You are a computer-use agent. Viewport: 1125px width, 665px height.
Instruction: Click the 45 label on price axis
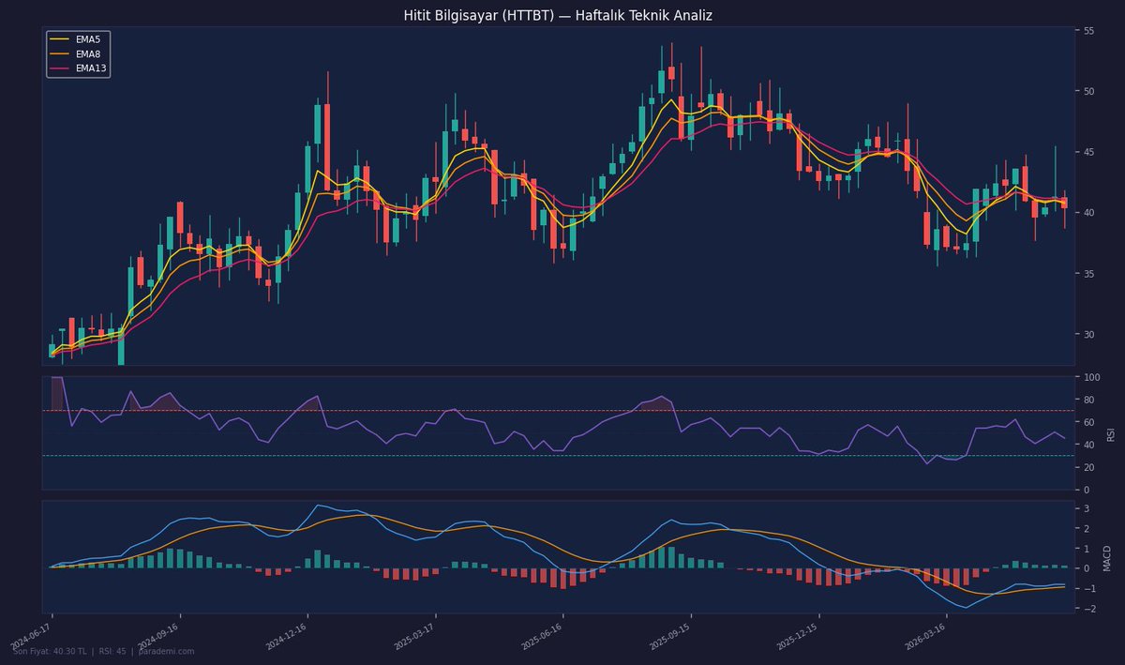coord(1089,152)
